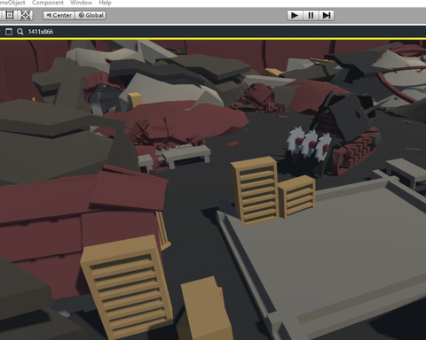
Task: Step forward one frame
Action: click(x=327, y=15)
